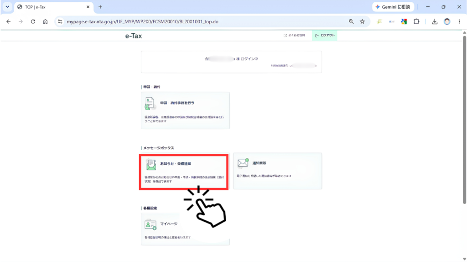Image resolution: width=467 pixels, height=262 pixels.
Task: Click the colorful square extension icon
Action: click(x=404, y=21)
